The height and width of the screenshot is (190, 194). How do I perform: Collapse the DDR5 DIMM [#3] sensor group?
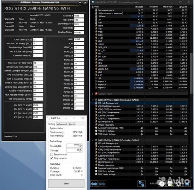[x=93, y=140]
